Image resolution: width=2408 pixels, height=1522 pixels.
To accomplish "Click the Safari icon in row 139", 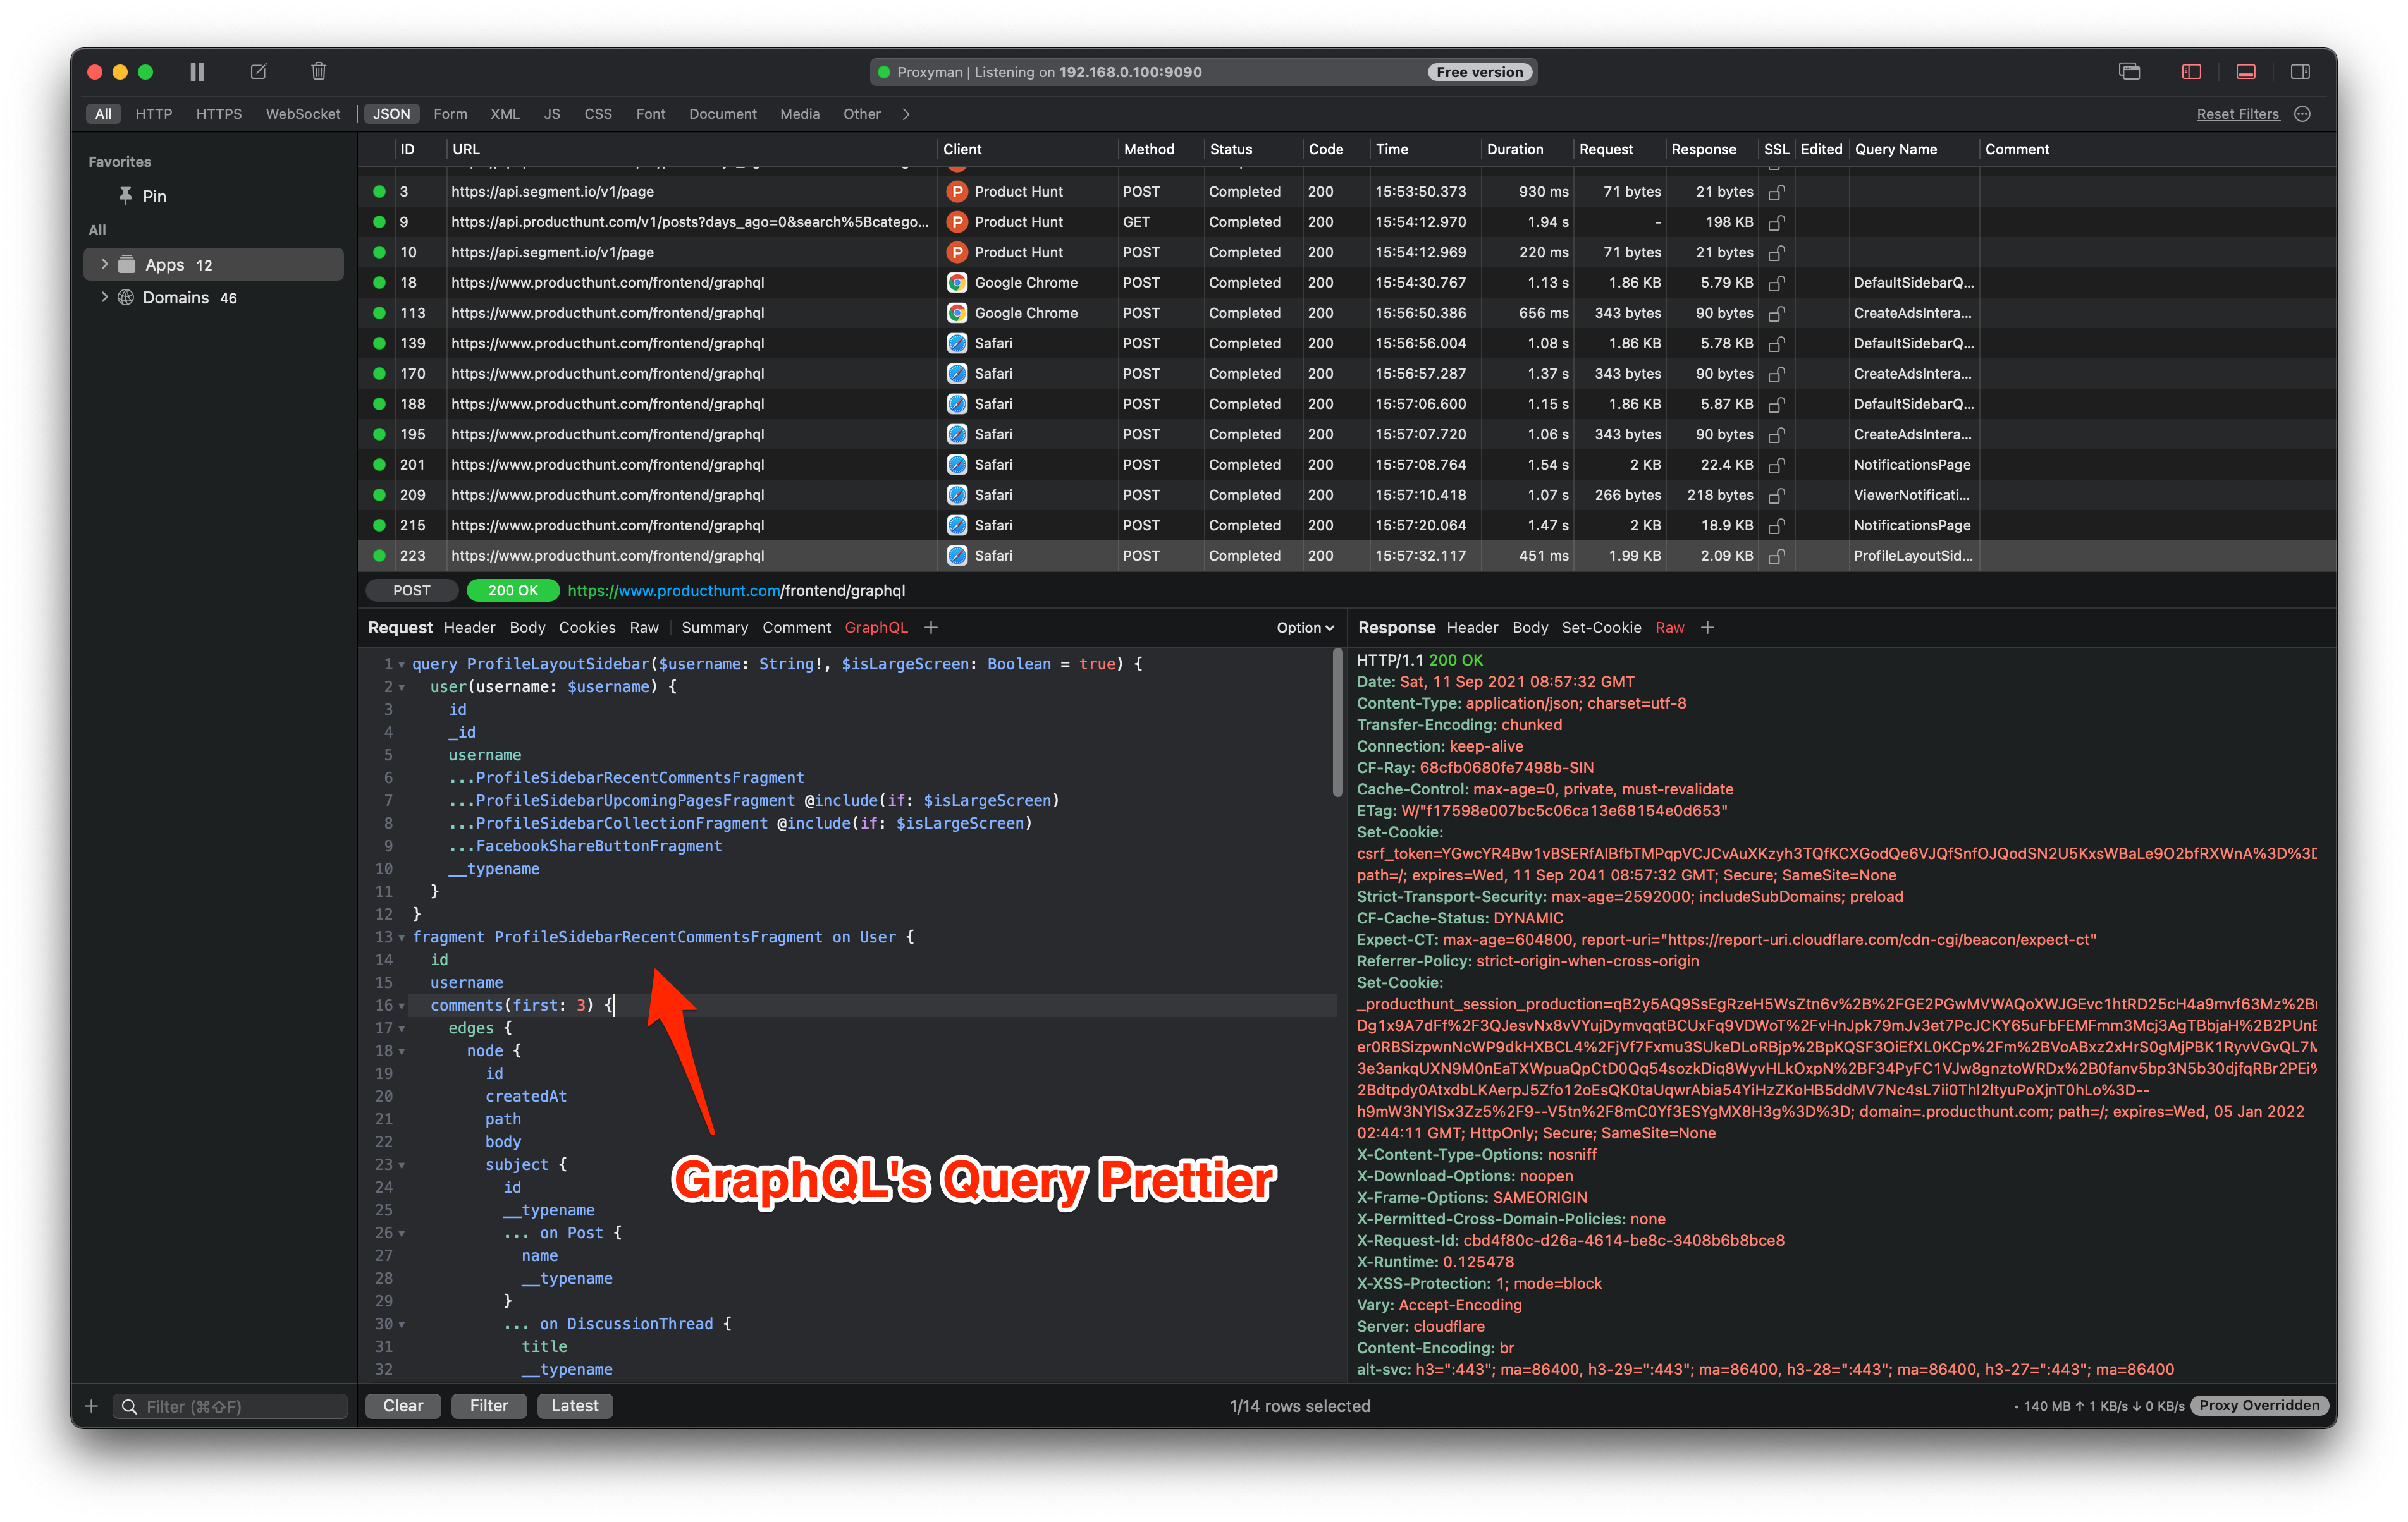I will pyautogui.click(x=957, y=344).
